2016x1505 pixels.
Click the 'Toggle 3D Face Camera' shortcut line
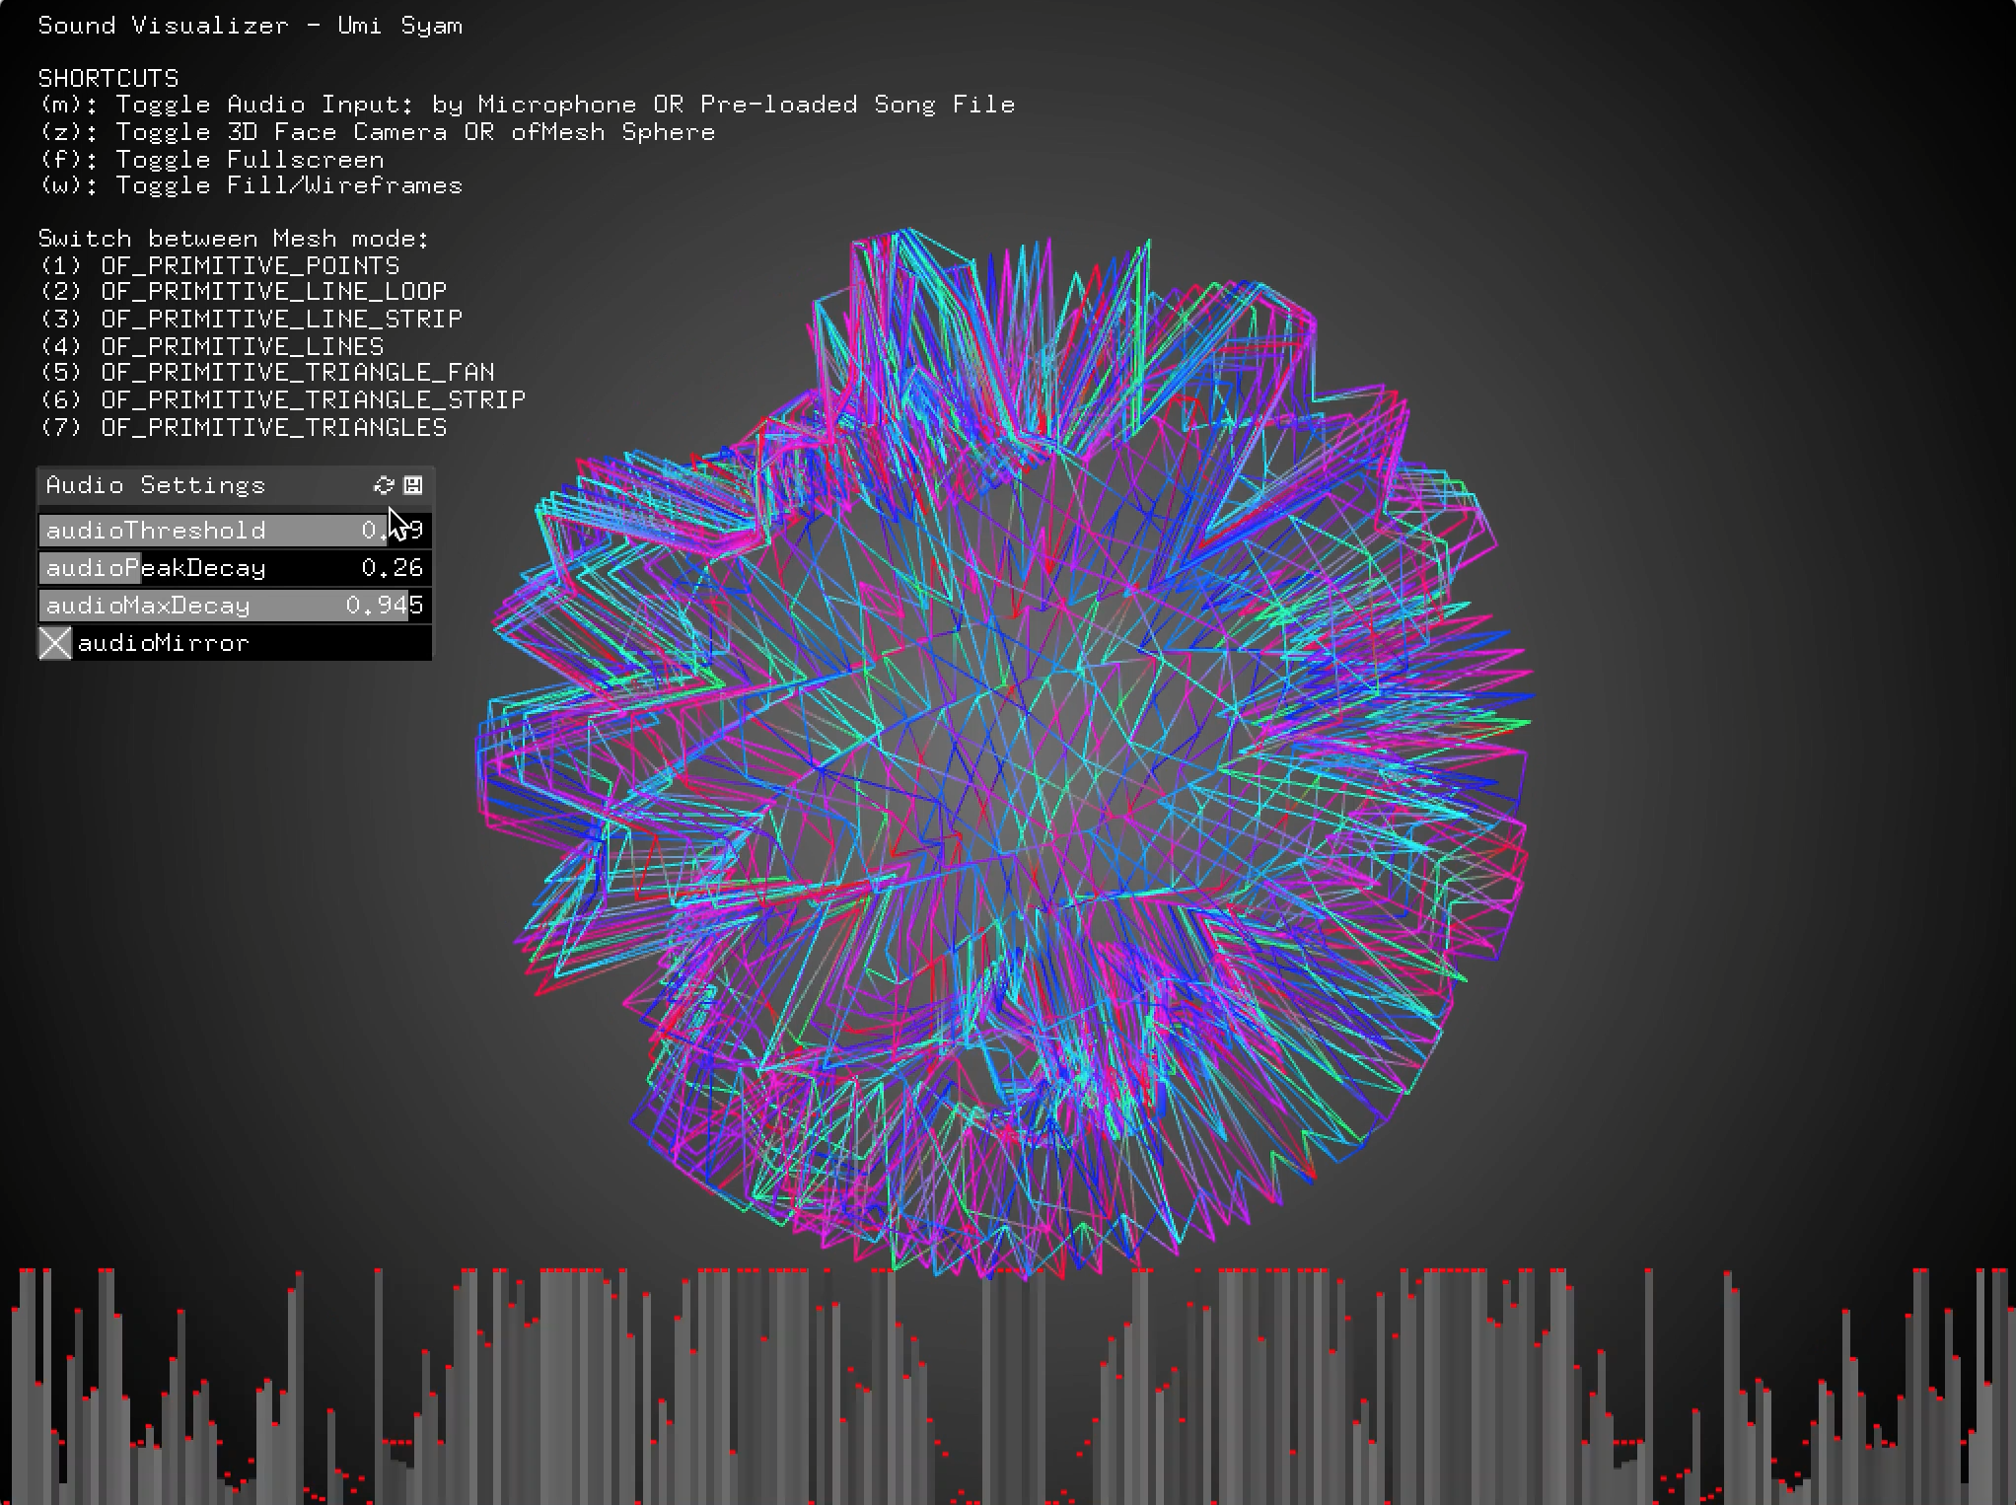tap(377, 132)
